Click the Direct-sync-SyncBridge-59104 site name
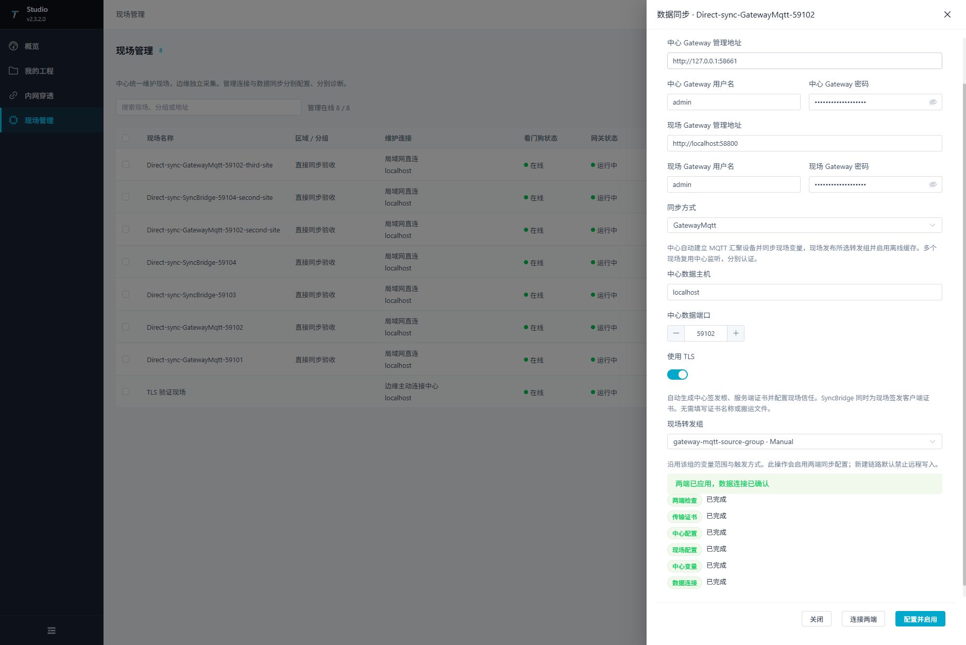Image resolution: width=966 pixels, height=645 pixels. pyautogui.click(x=191, y=262)
